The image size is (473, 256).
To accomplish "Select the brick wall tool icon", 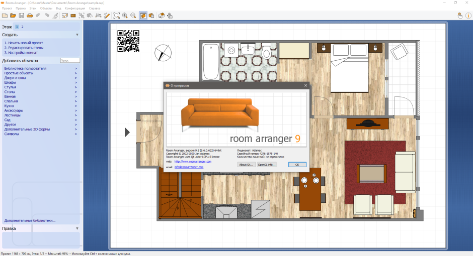I will pos(73,16).
